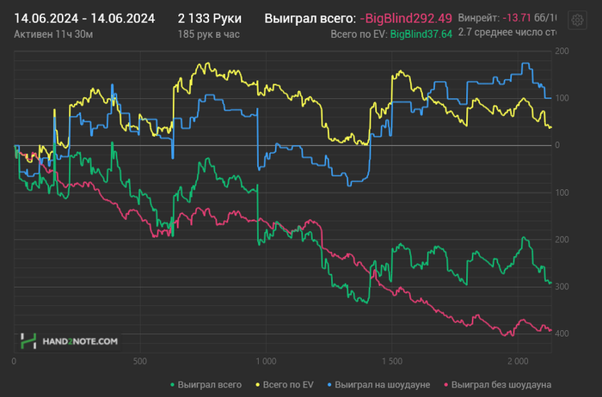The image size is (602, 397).
Task: Click the '2 133 Руки' hand count
Action: 210,18
